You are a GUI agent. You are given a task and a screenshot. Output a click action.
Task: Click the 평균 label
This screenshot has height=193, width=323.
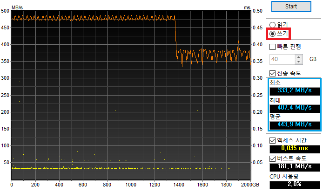pyautogui.click(x=275, y=117)
